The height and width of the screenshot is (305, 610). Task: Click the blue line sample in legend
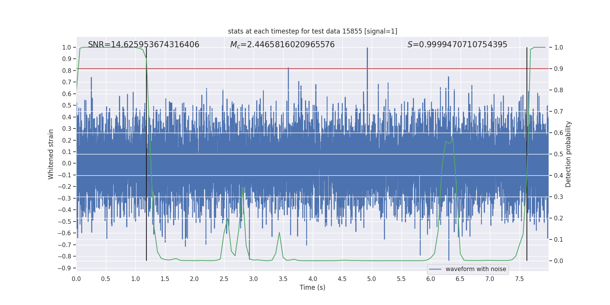click(x=435, y=269)
